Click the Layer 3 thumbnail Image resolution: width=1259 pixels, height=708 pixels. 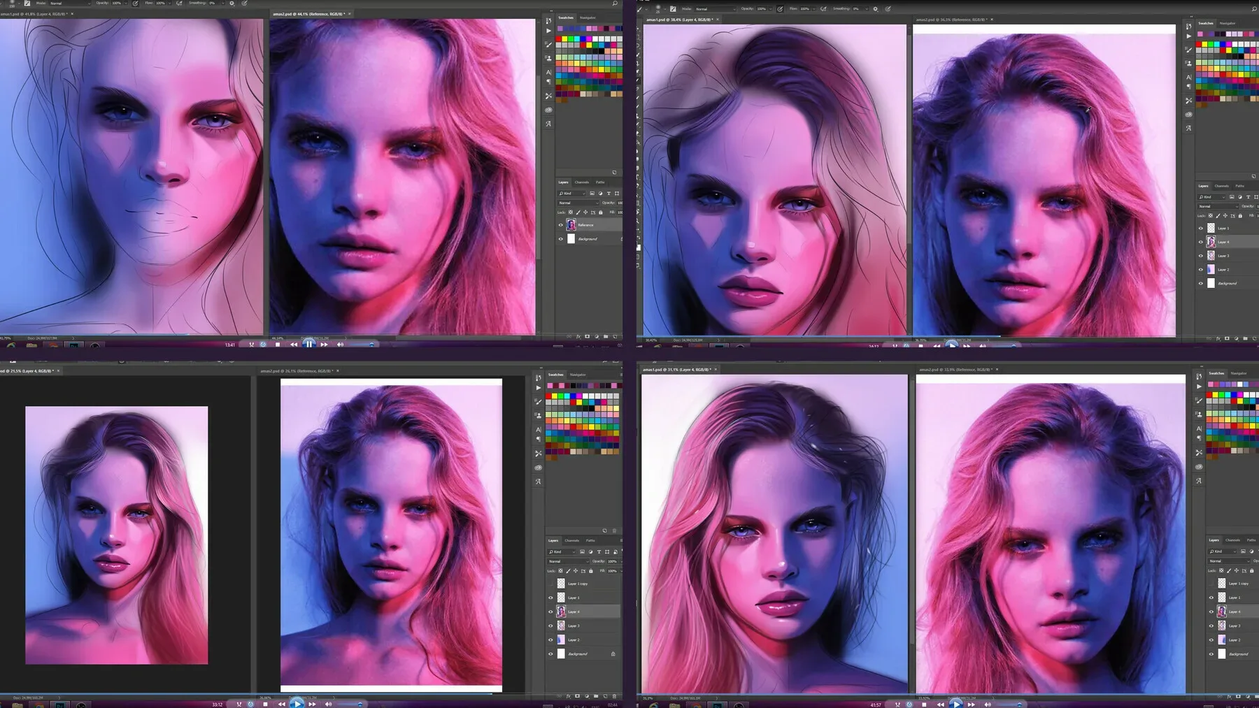pos(561,626)
